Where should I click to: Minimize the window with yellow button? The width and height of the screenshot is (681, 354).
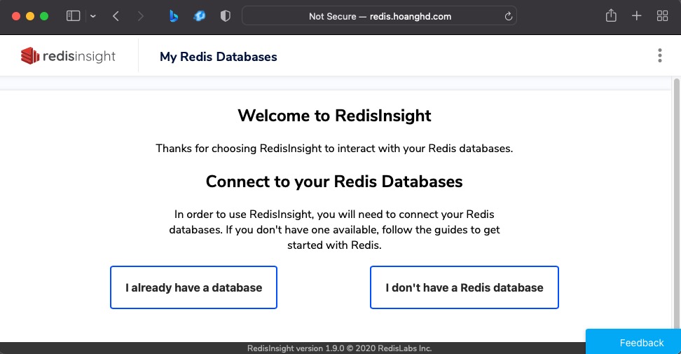30,16
